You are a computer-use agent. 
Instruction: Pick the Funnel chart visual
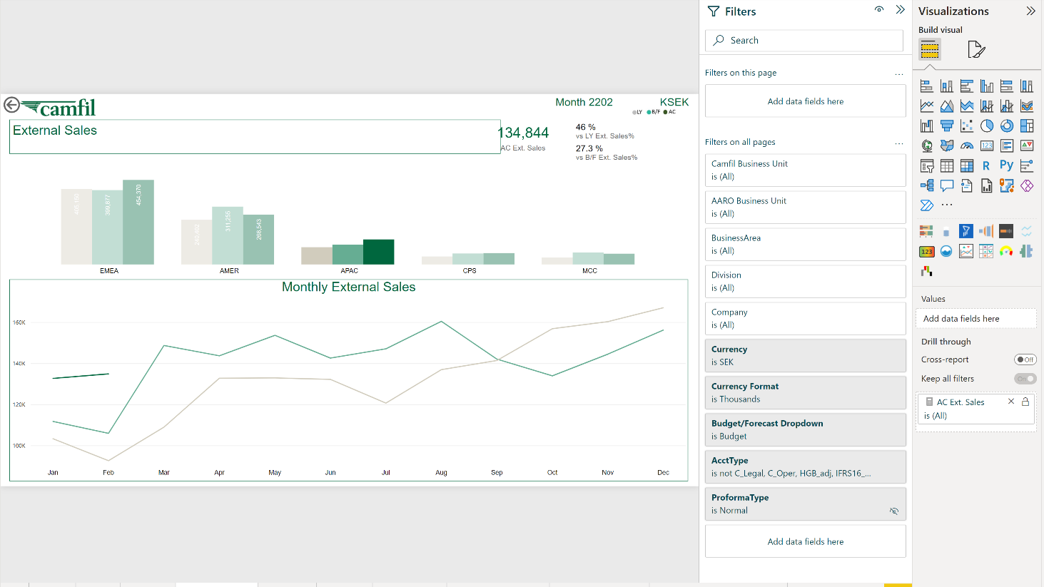pyautogui.click(x=947, y=126)
